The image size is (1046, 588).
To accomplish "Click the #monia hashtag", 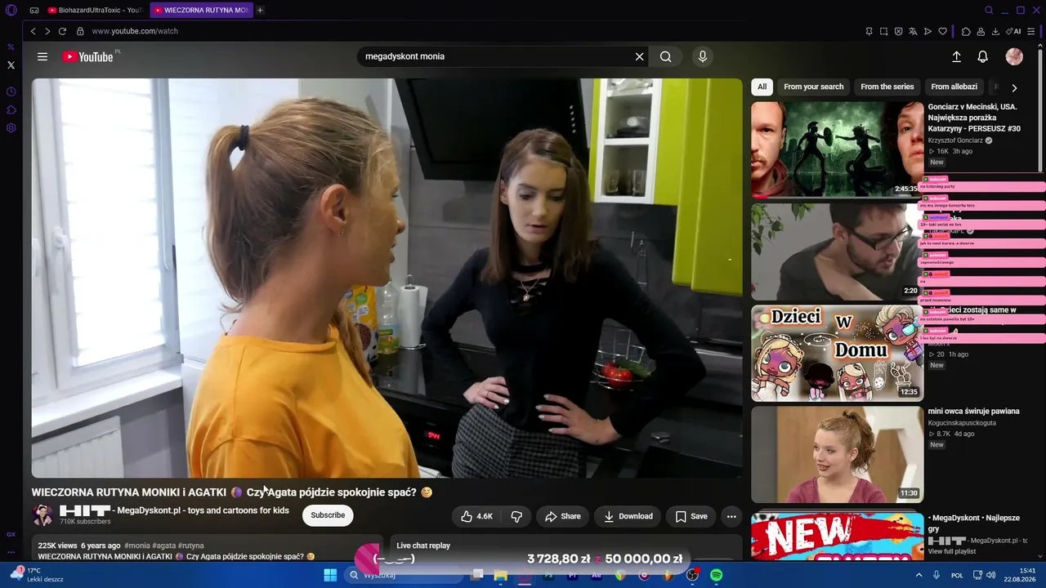I will [137, 546].
